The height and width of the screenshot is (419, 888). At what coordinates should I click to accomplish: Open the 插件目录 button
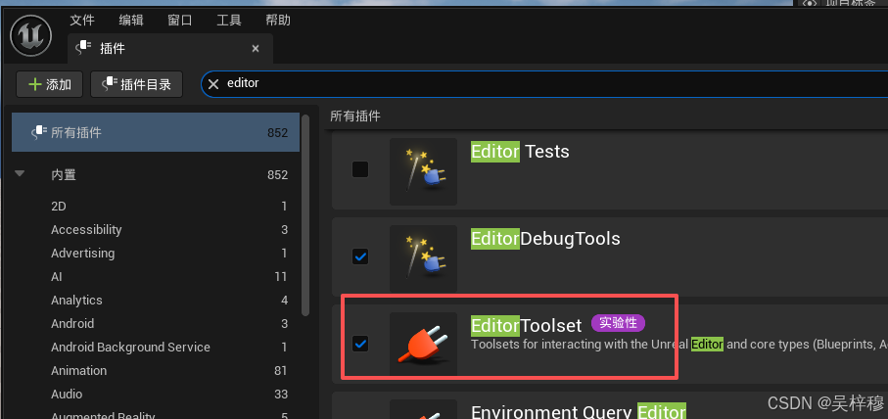(x=136, y=84)
